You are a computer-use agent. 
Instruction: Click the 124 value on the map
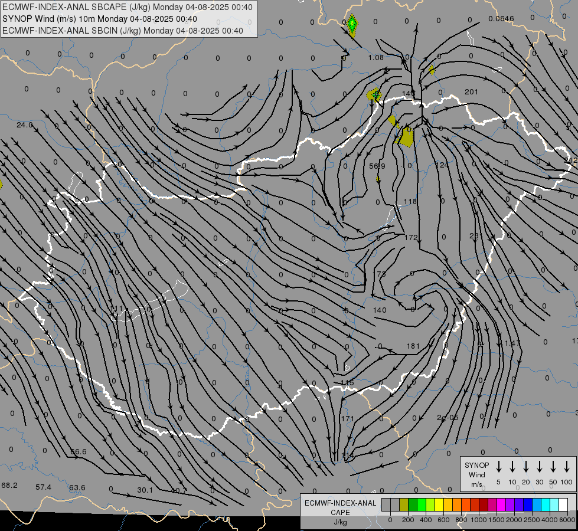[x=442, y=165]
